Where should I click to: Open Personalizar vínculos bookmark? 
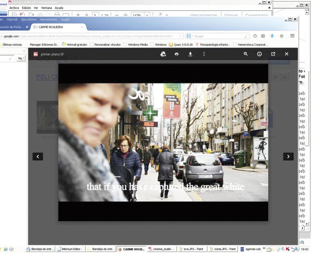coord(105,45)
